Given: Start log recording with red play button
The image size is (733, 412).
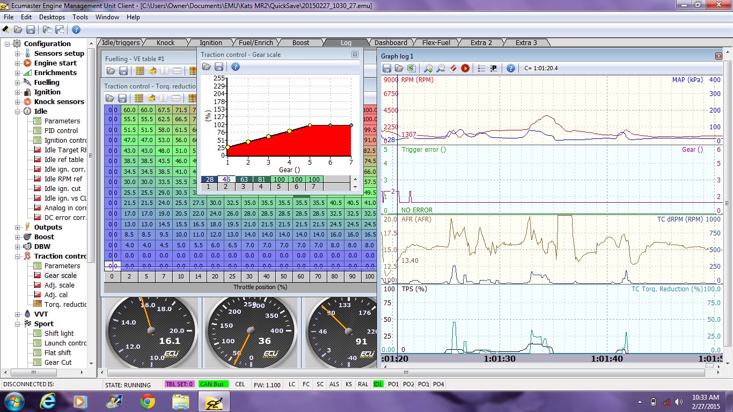Looking at the screenshot, I should (x=465, y=68).
